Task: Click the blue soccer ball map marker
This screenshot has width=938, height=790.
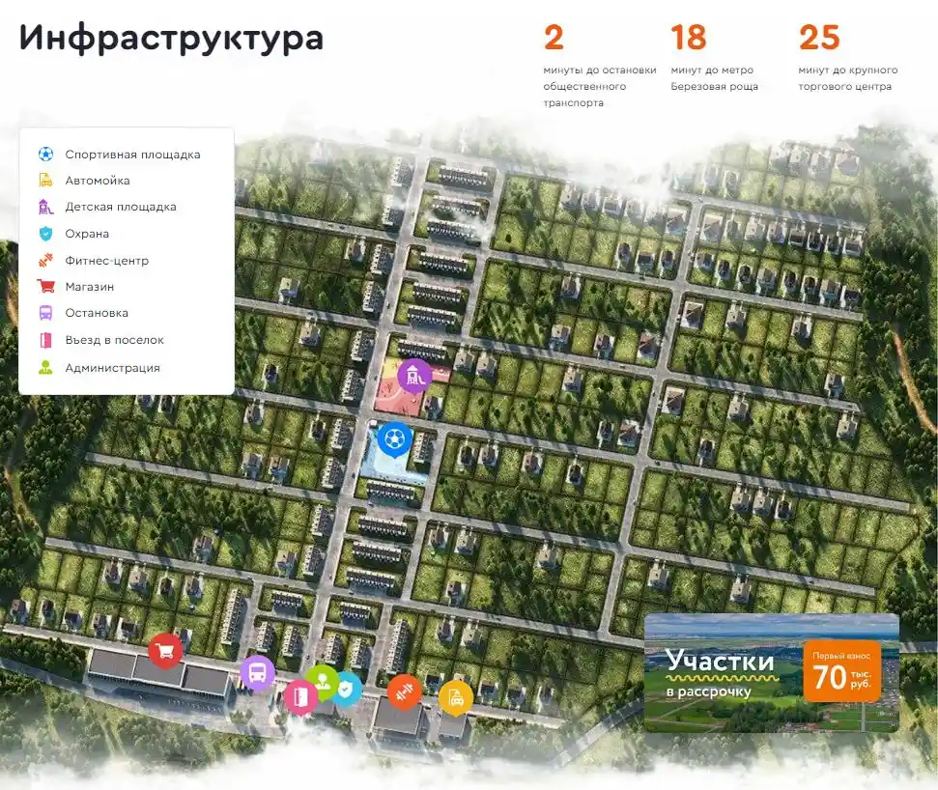Action: click(x=393, y=440)
